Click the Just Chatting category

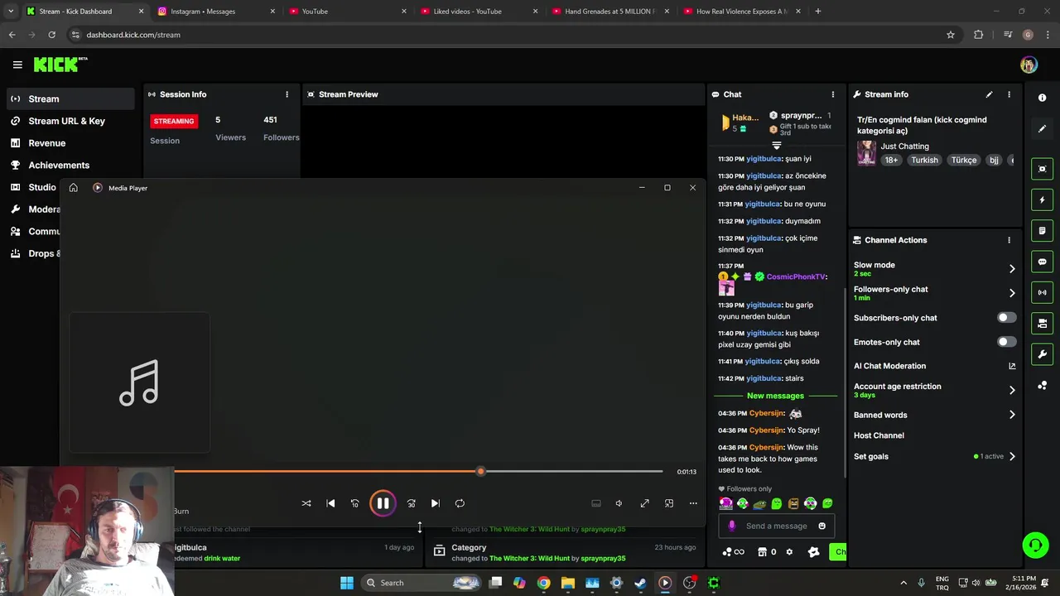904,147
